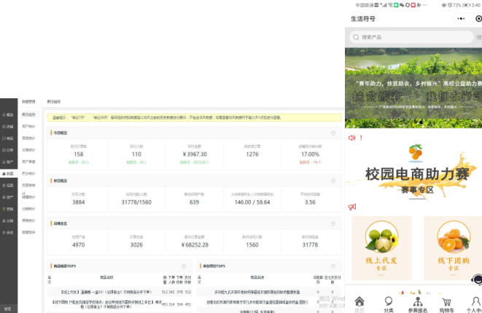This screenshot has height=313, width=482.
Task: Click the 搜索产品 search field
Action: (x=412, y=37)
